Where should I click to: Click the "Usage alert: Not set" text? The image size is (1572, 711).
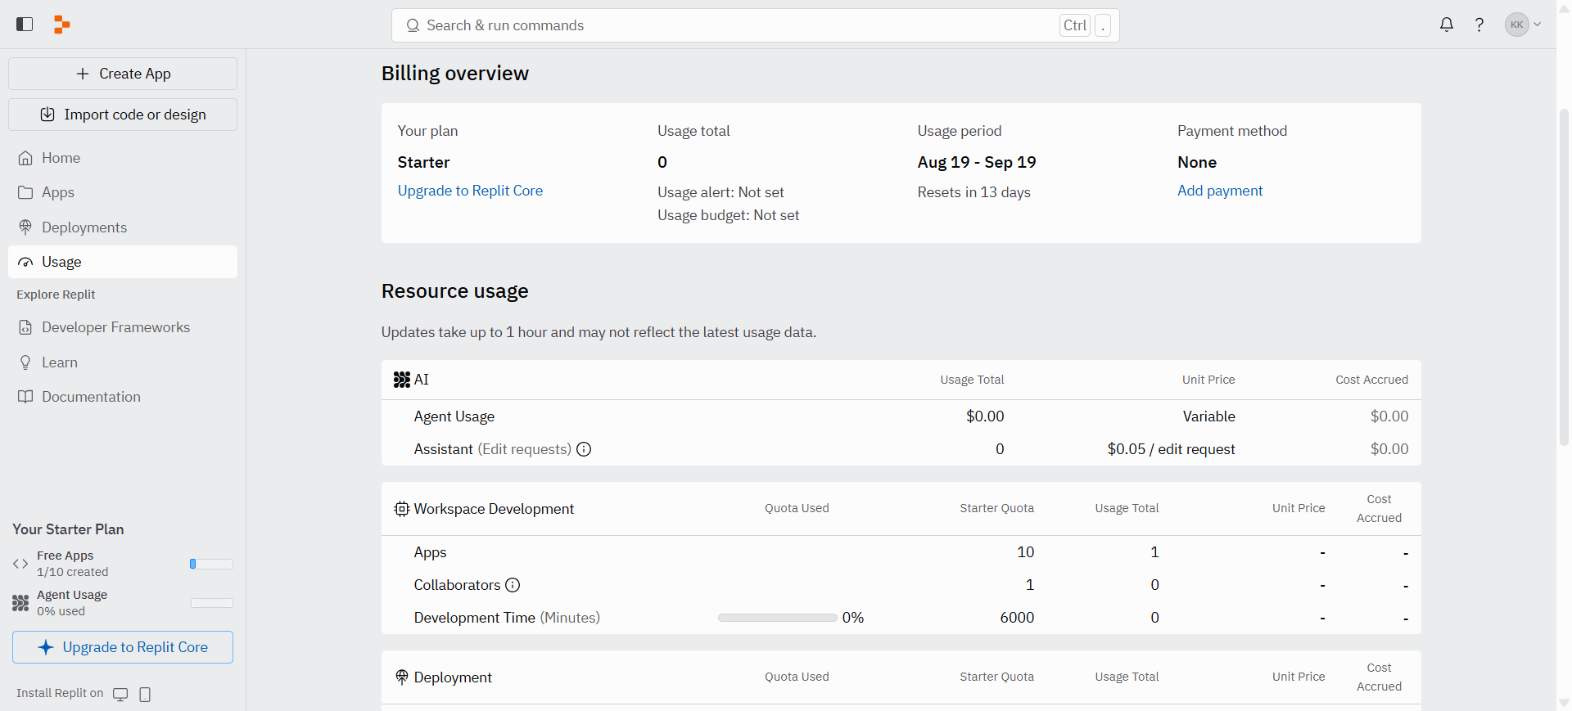(720, 192)
